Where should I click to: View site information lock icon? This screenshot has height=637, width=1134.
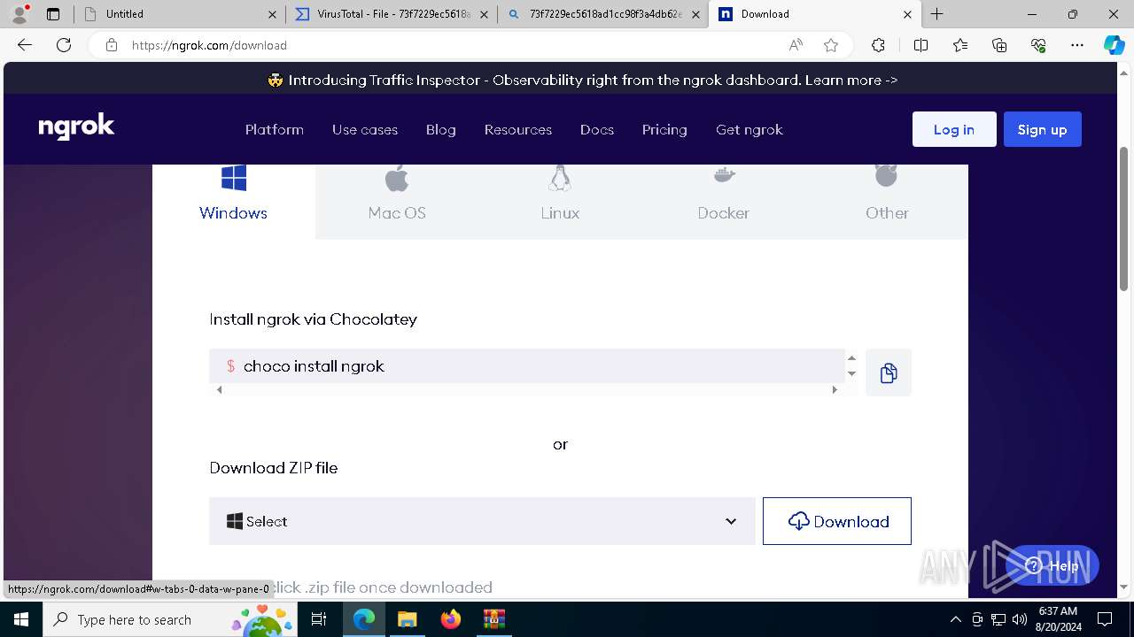(x=112, y=45)
